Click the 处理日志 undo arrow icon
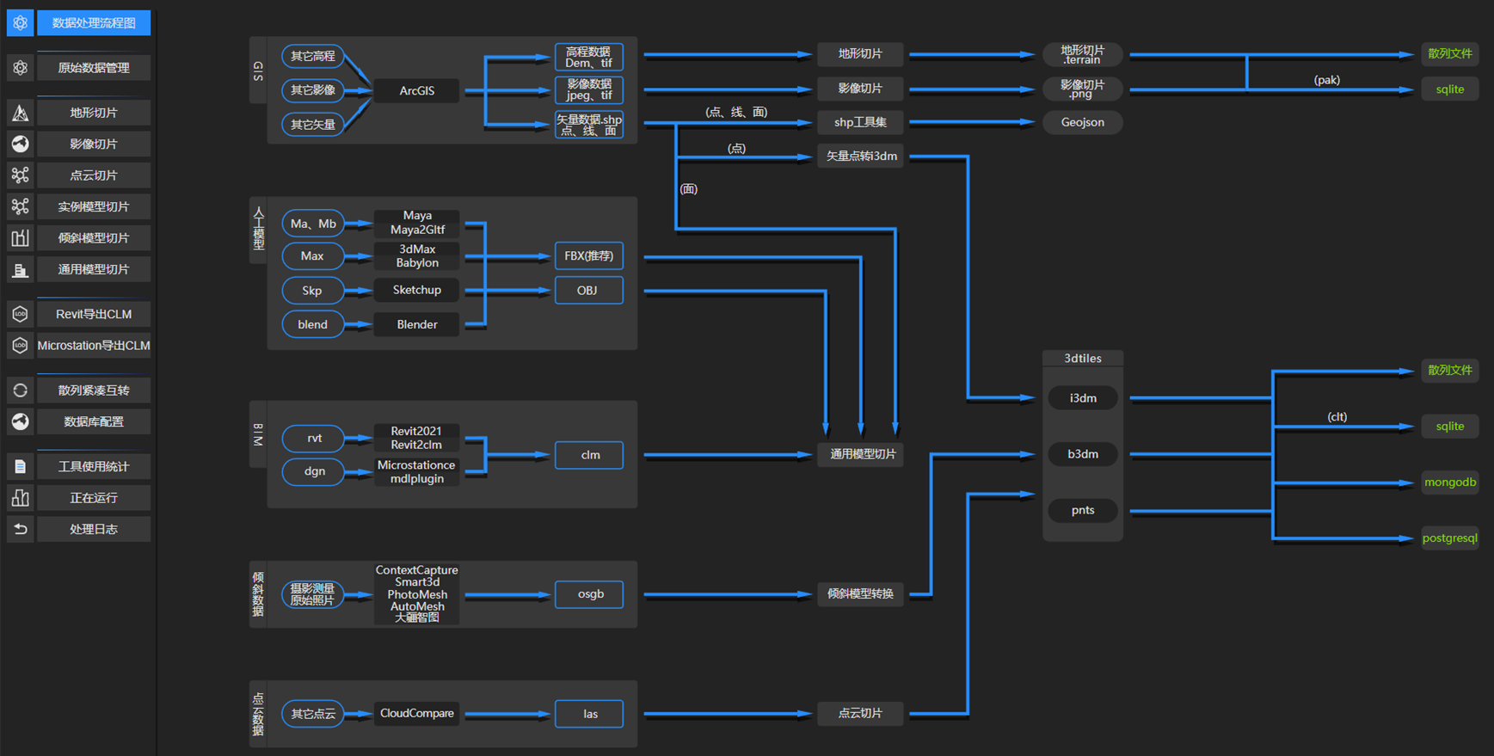This screenshot has height=756, width=1494. (x=20, y=529)
